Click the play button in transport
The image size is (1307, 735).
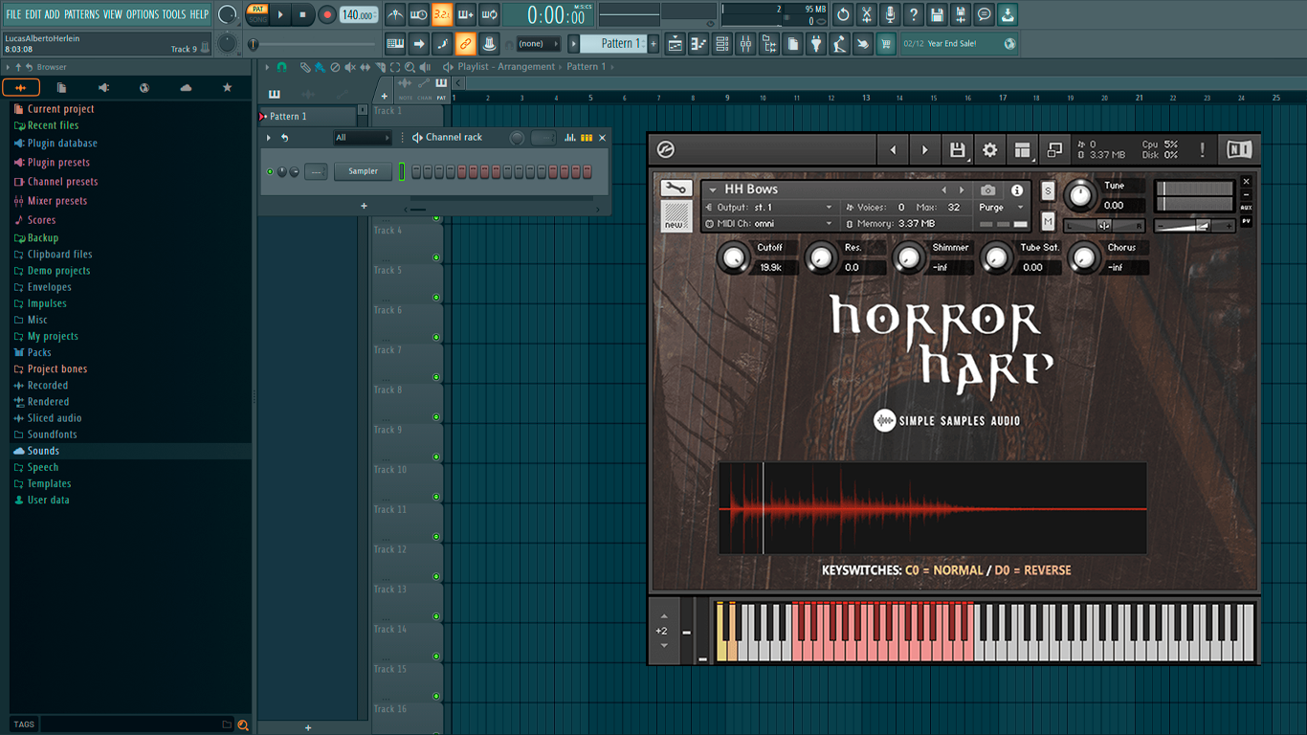pyautogui.click(x=280, y=14)
